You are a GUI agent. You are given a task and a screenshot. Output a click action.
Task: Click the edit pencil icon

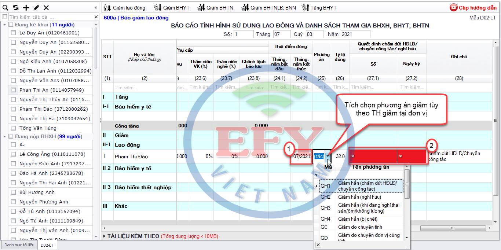tap(36, 8)
